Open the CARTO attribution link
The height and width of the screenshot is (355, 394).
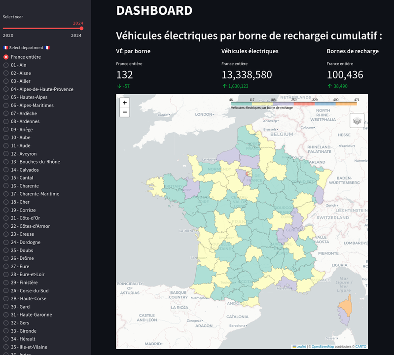(x=360, y=347)
